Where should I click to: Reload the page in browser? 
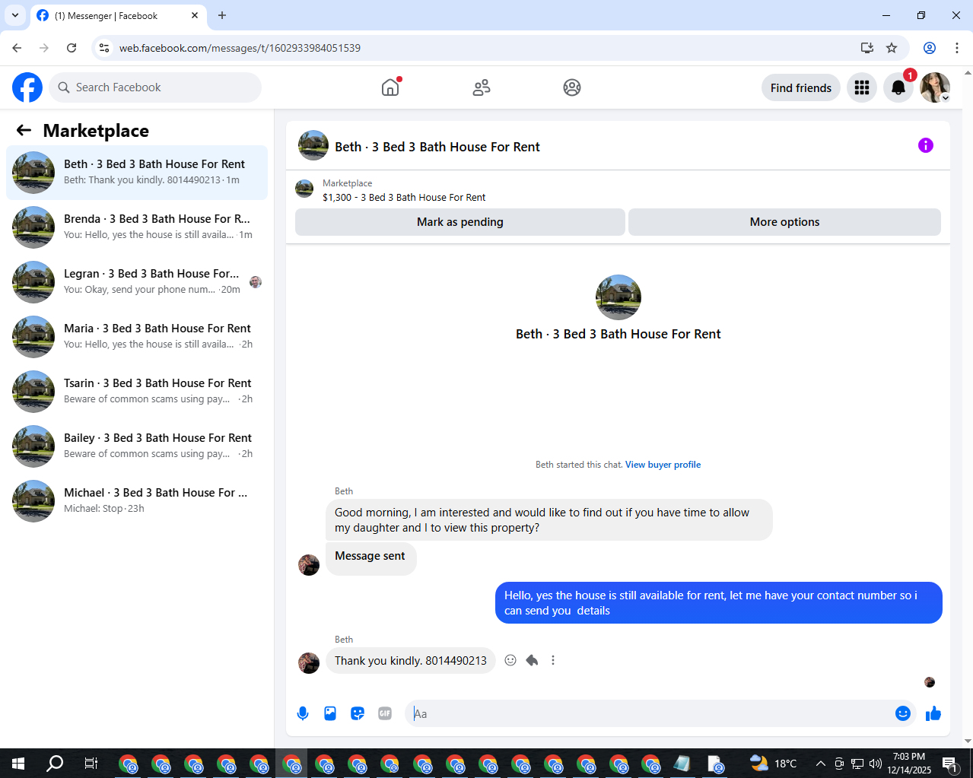click(x=72, y=48)
